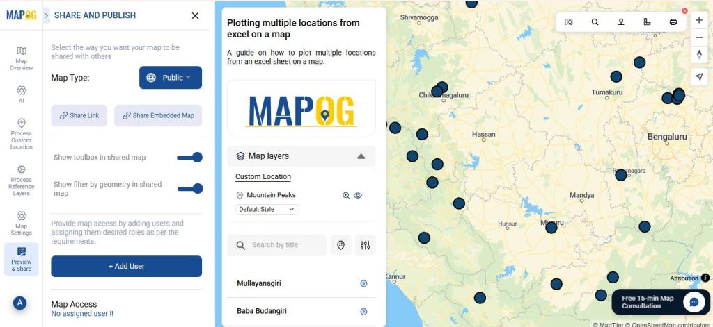This screenshot has width=713, height=327.
Task: Click the Tumakuru label on the map
Action: (606, 92)
